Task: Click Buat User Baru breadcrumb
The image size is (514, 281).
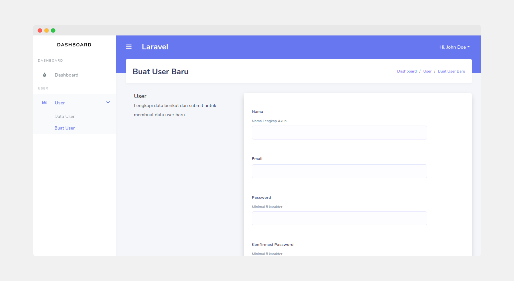Action: pos(452,71)
